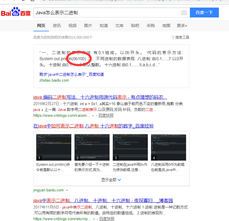Click the featured snippet answer text

pos(111,59)
